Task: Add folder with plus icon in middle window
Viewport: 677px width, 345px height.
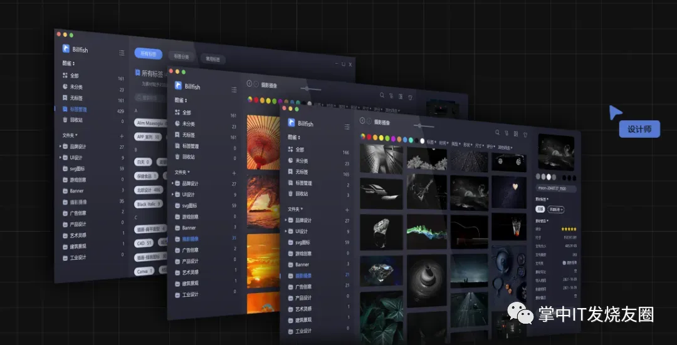Action: point(234,173)
